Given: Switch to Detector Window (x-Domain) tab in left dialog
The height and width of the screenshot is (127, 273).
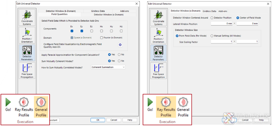Looking at the screenshot, I should tap(109, 15).
